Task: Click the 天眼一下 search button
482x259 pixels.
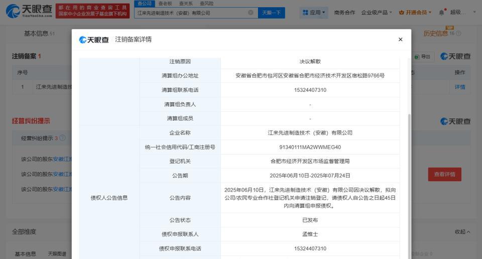Action: tap(271, 13)
